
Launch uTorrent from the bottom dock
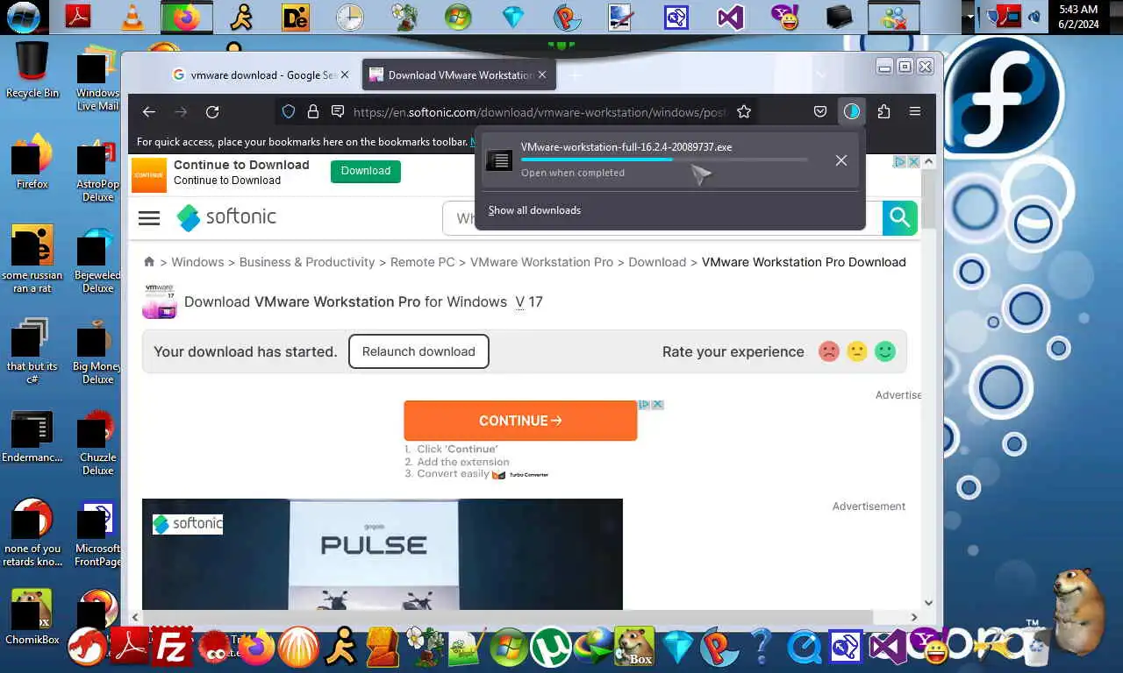click(550, 648)
